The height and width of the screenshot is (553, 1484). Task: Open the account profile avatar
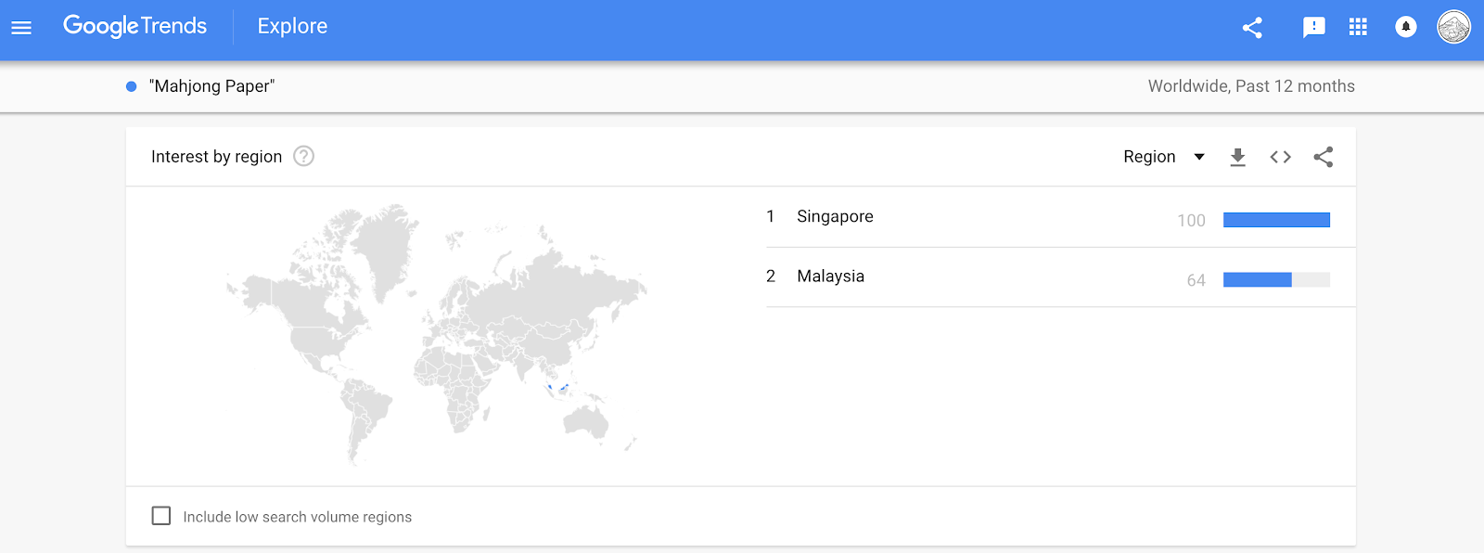1453,27
